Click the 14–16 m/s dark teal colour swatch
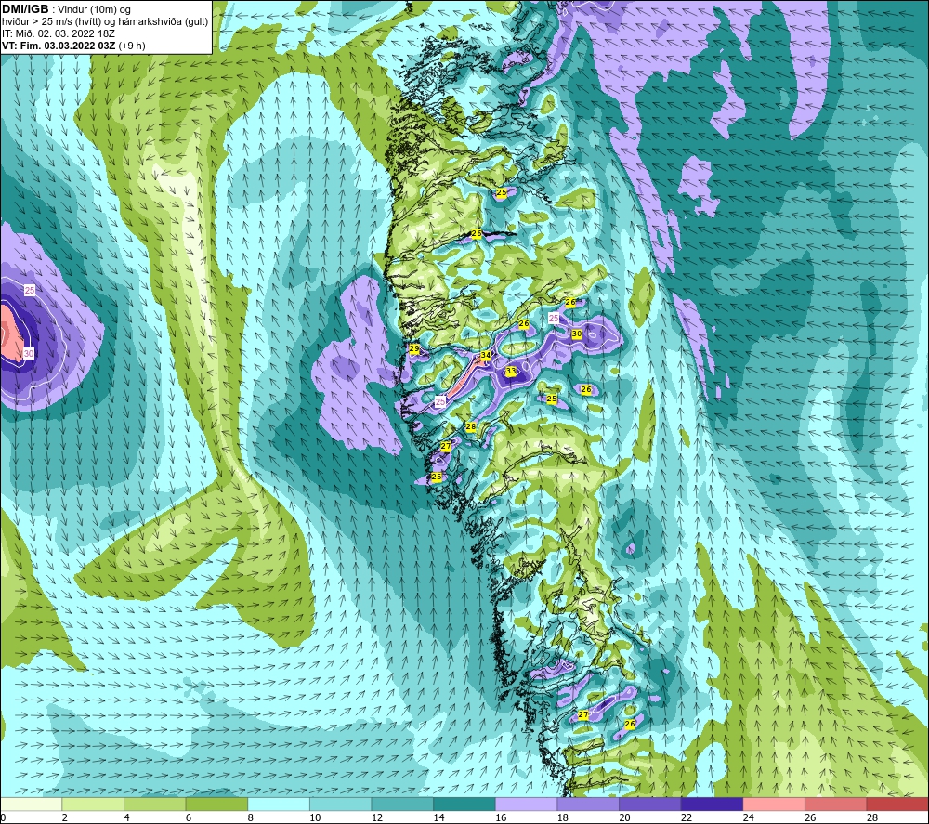 point(464,804)
